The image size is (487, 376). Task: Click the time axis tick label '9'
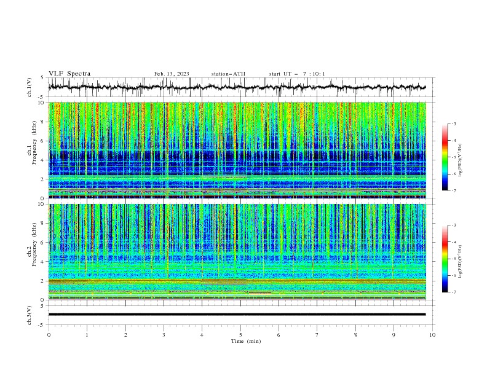394,335
